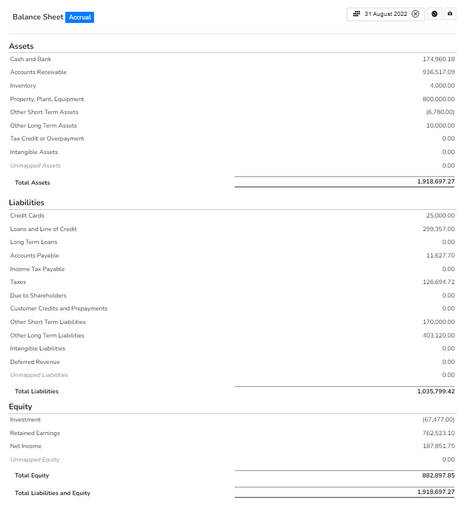This screenshot has height=508, width=468.
Task: Click the Cash and Bank row label
Action: pos(31,59)
